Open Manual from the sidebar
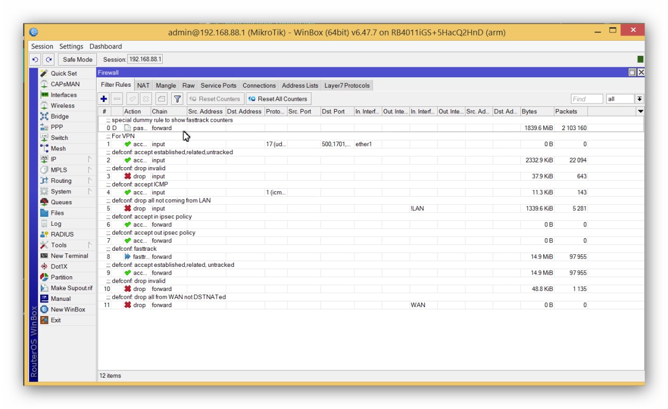 [x=61, y=299]
